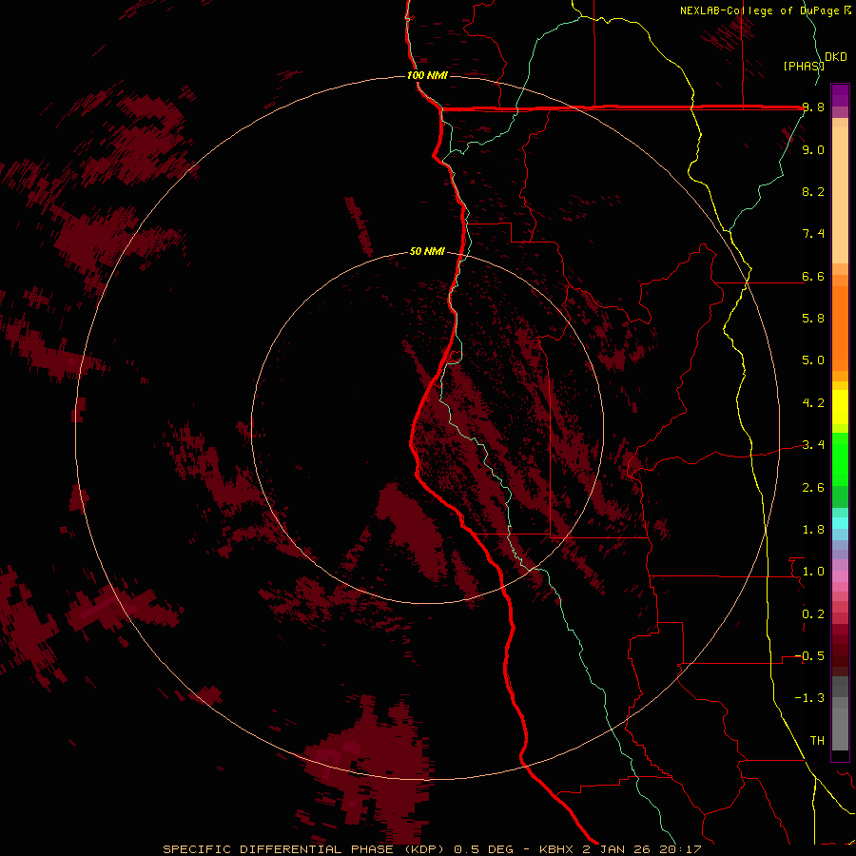Click the [PHAS] units label
This screenshot has height=856, width=856.
804,66
